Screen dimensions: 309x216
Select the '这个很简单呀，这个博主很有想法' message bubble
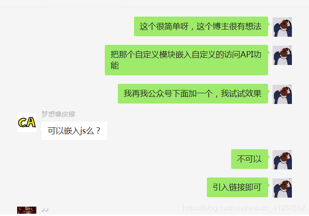pyautogui.click(x=201, y=26)
